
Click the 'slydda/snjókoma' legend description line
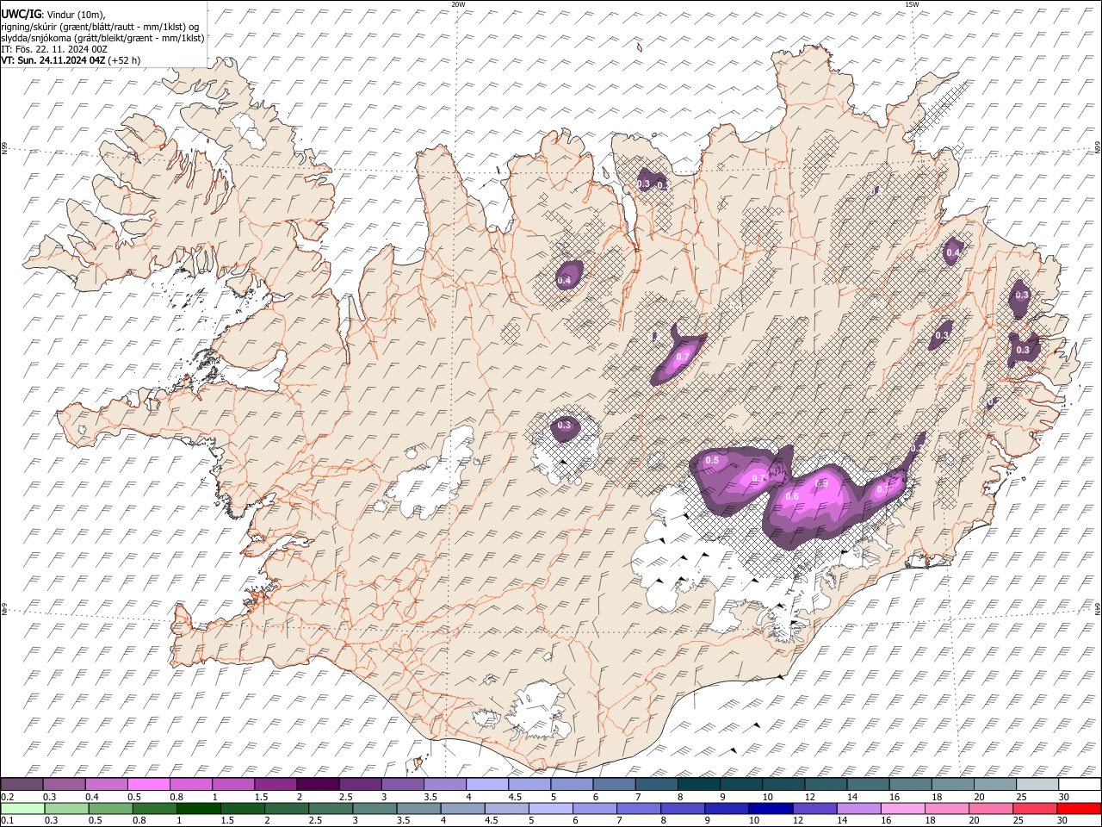click(x=103, y=38)
